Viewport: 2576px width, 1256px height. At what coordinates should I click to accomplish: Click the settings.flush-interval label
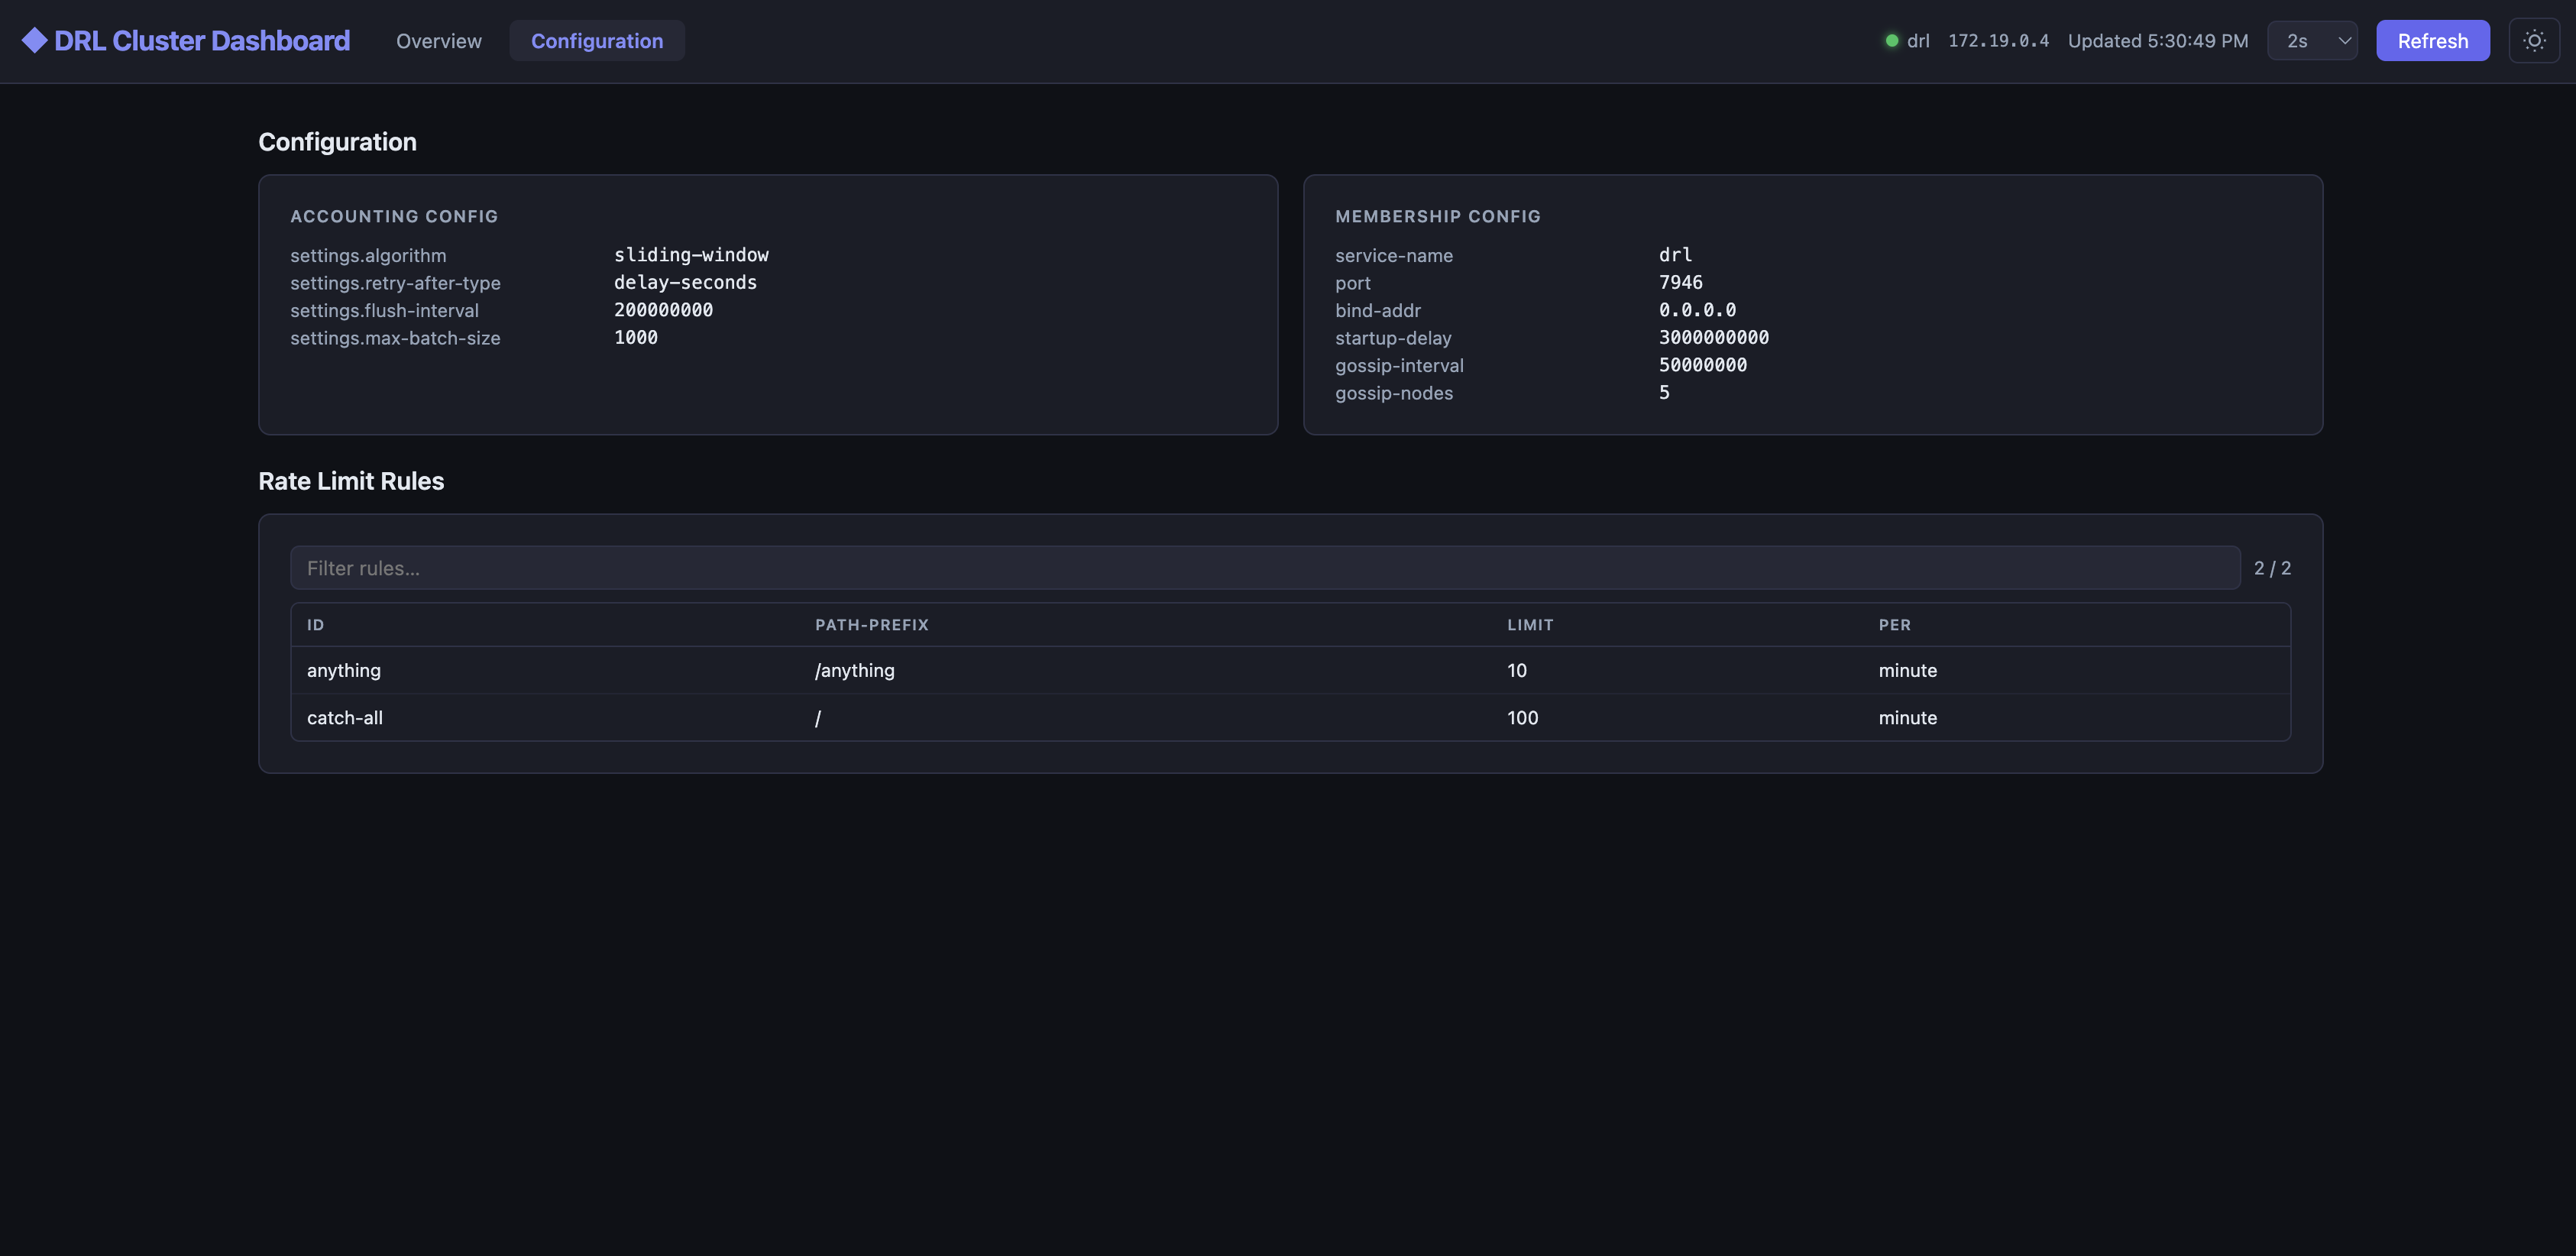pos(384,311)
